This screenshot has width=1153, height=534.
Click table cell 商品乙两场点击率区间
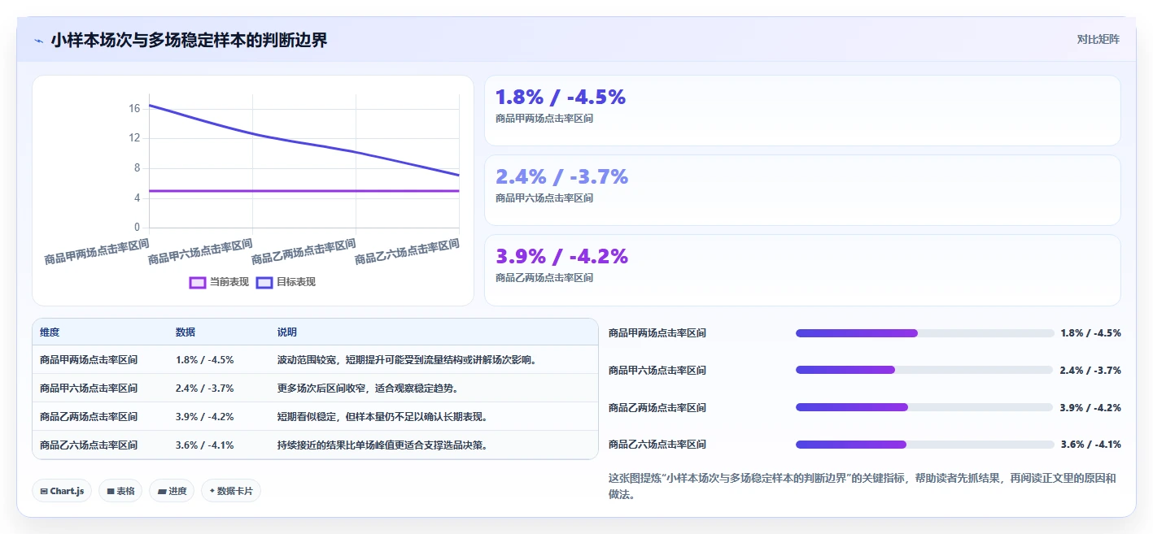coord(89,416)
